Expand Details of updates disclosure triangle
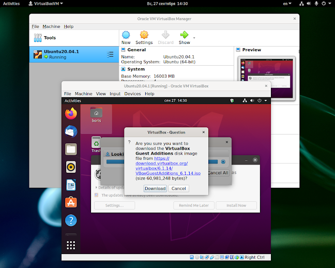Viewport: 335px width, 268px height. point(96,188)
